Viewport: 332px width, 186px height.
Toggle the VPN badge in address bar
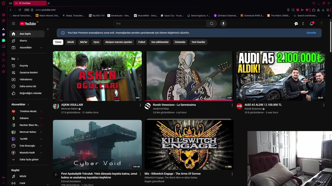pyautogui.click(x=27, y=10)
